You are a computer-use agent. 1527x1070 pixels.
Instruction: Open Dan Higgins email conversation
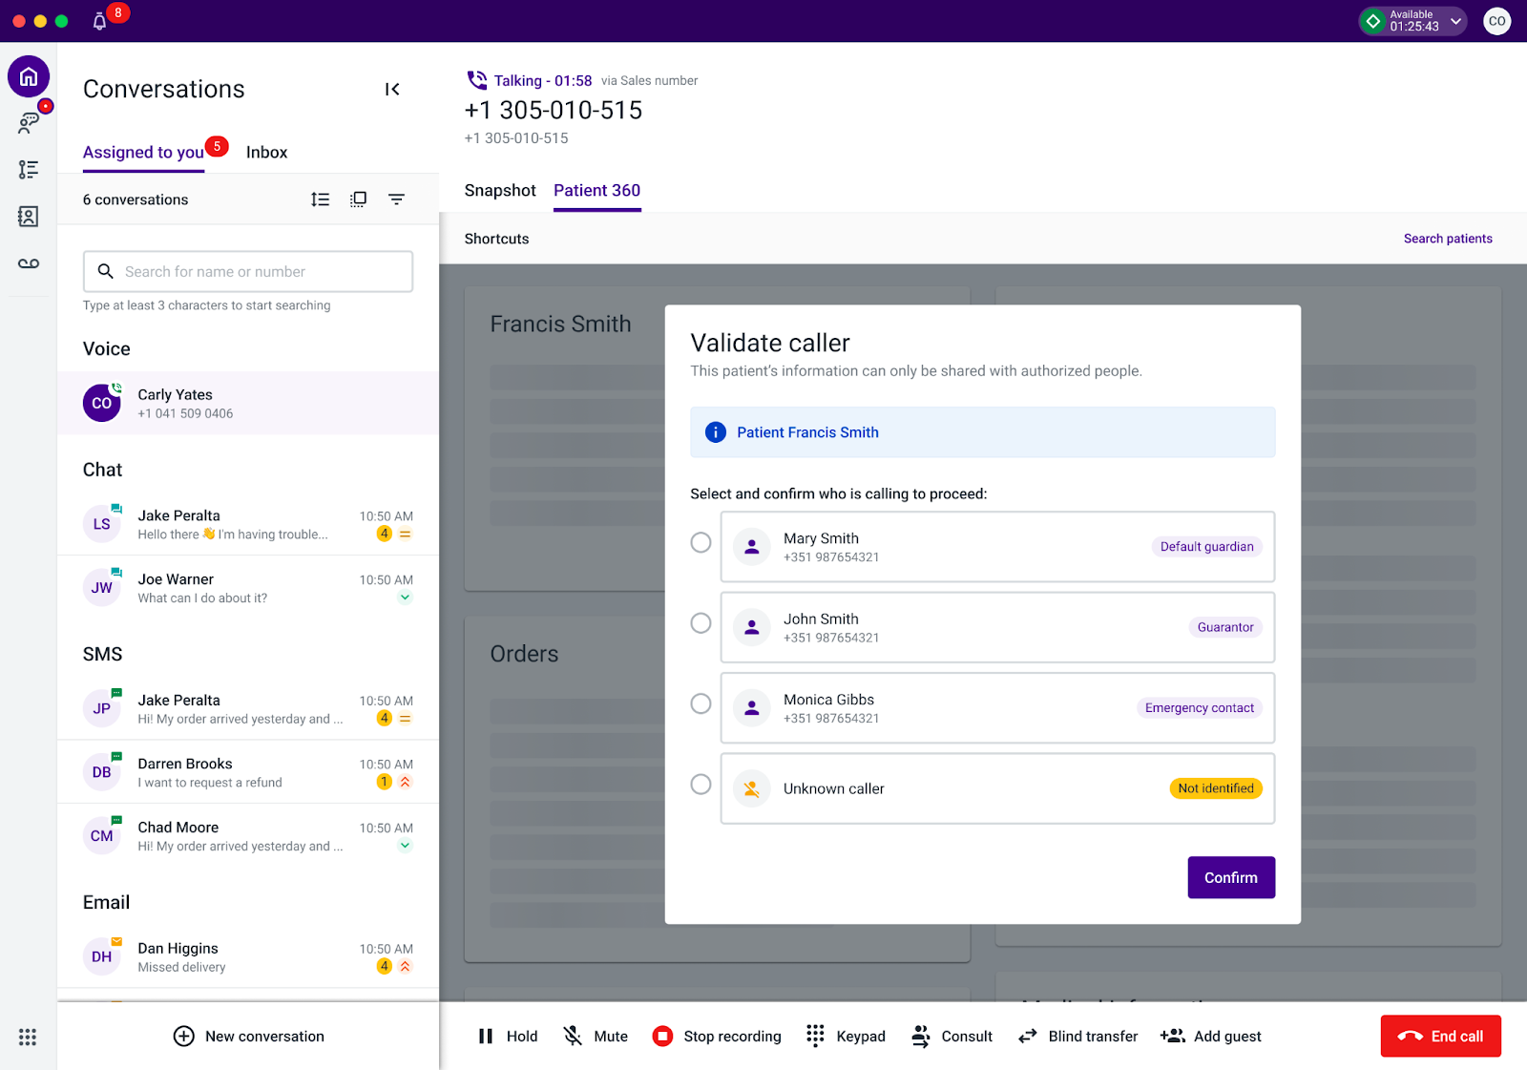tap(248, 956)
